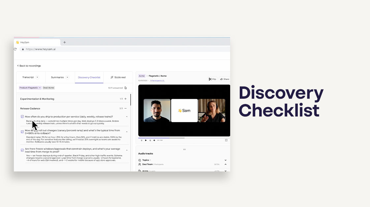The width and height of the screenshot is (370, 207).
Task: Click the rewind playback icon
Action: (141, 140)
